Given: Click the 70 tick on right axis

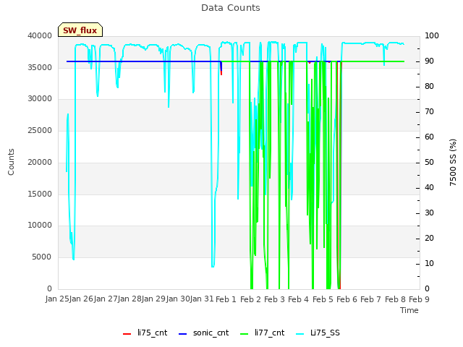Looking at the screenshot, I should (x=429, y=112).
